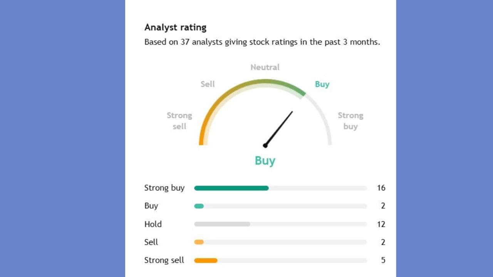Click the gauge needle pointer
493x277 pixels.
279,128
